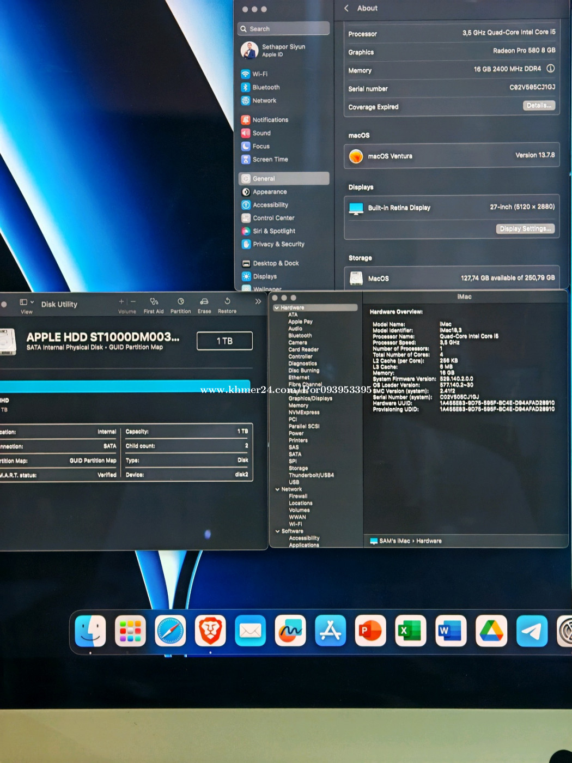Open Safari from the Dock
The height and width of the screenshot is (763, 572).
171,631
